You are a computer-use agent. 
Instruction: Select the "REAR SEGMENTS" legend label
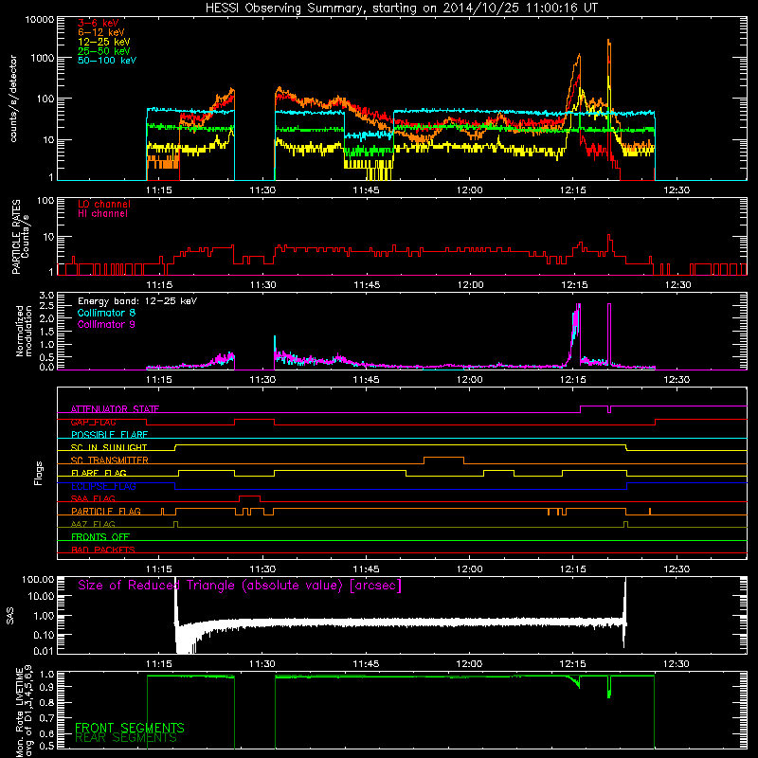click(x=126, y=738)
